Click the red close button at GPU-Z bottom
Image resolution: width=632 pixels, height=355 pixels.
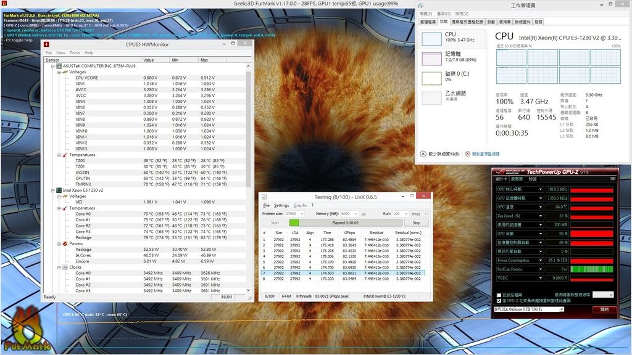click(x=604, y=309)
